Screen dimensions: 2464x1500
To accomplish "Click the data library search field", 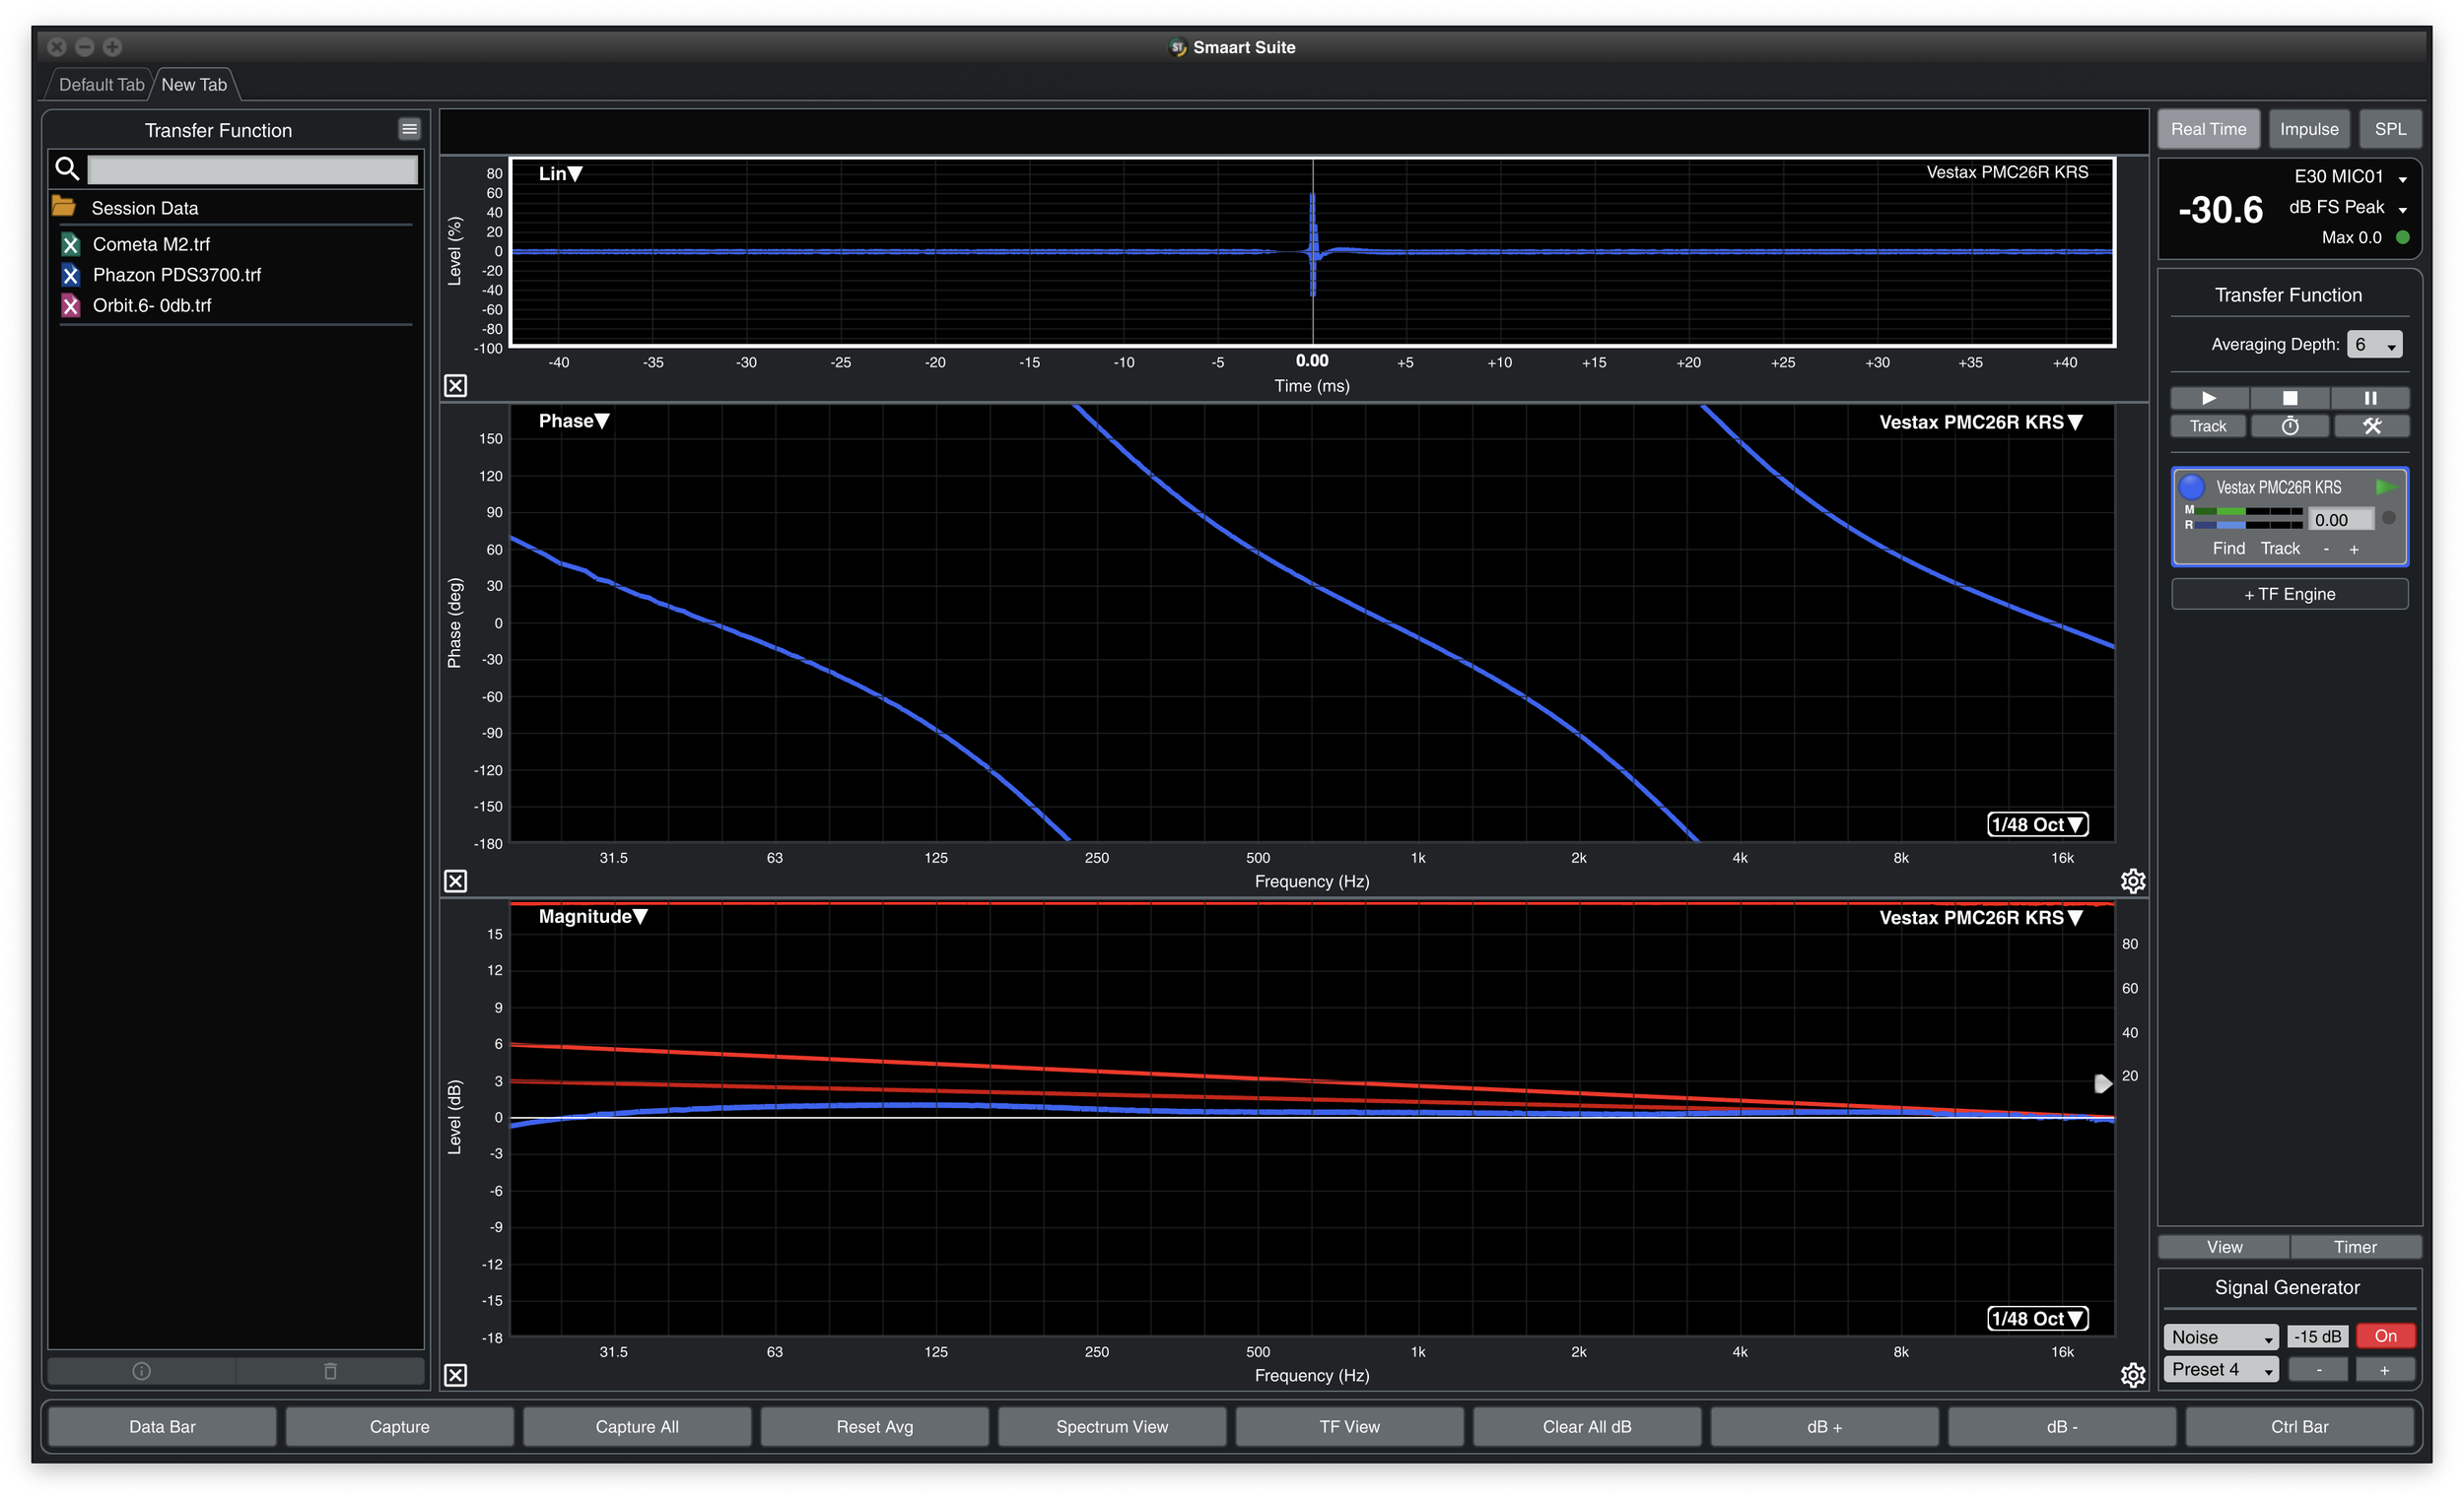I will tap(253, 169).
